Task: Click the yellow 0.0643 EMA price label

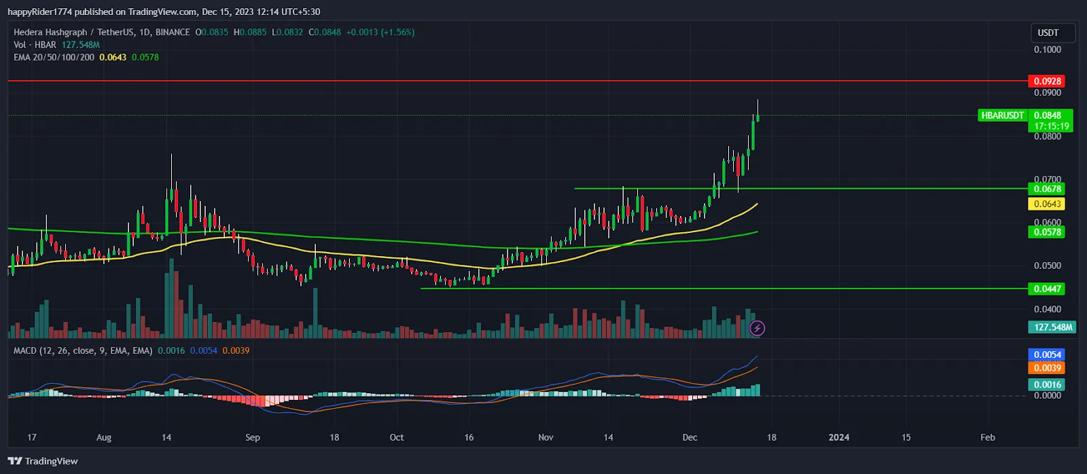Action: (1046, 204)
